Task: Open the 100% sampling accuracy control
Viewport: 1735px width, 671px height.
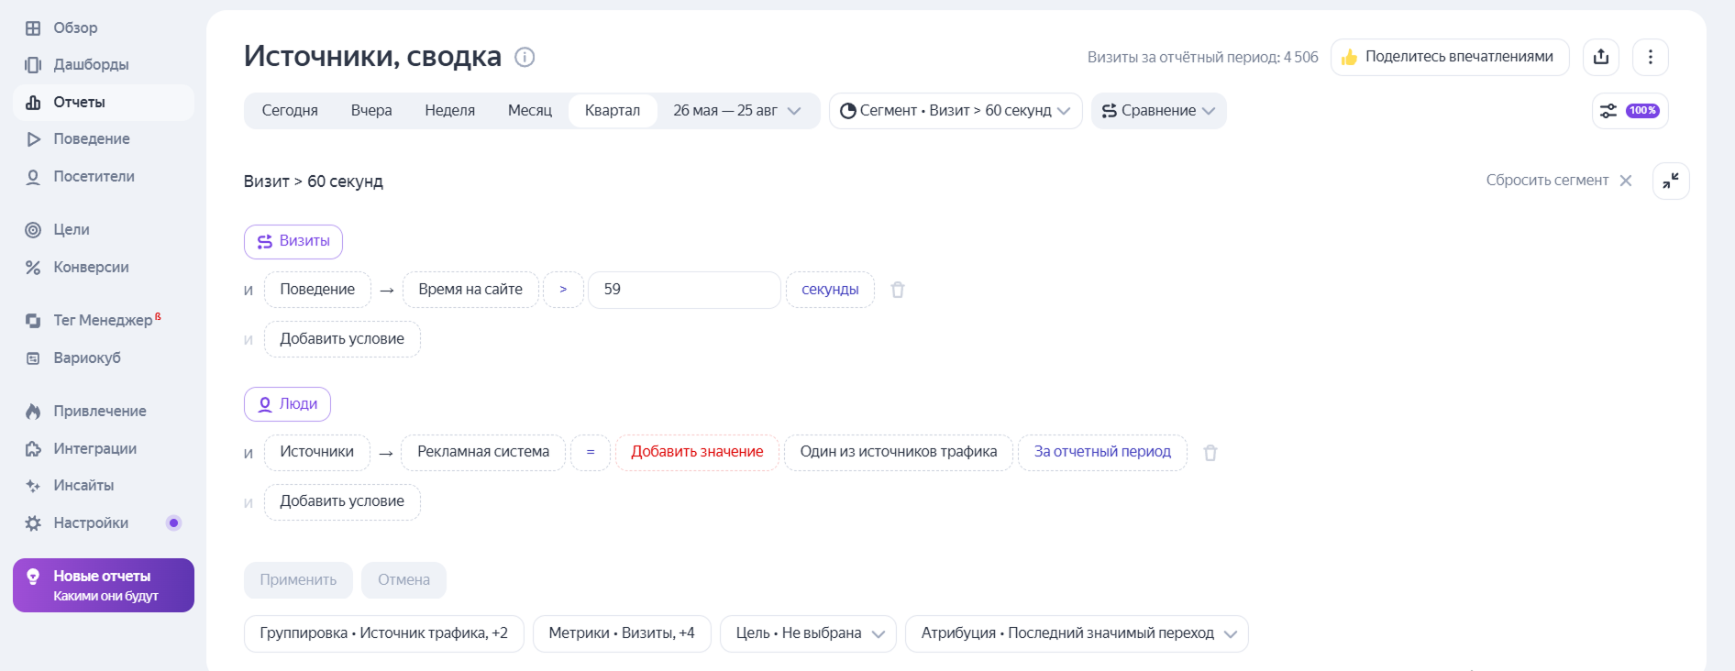Action: pyautogui.click(x=1630, y=111)
